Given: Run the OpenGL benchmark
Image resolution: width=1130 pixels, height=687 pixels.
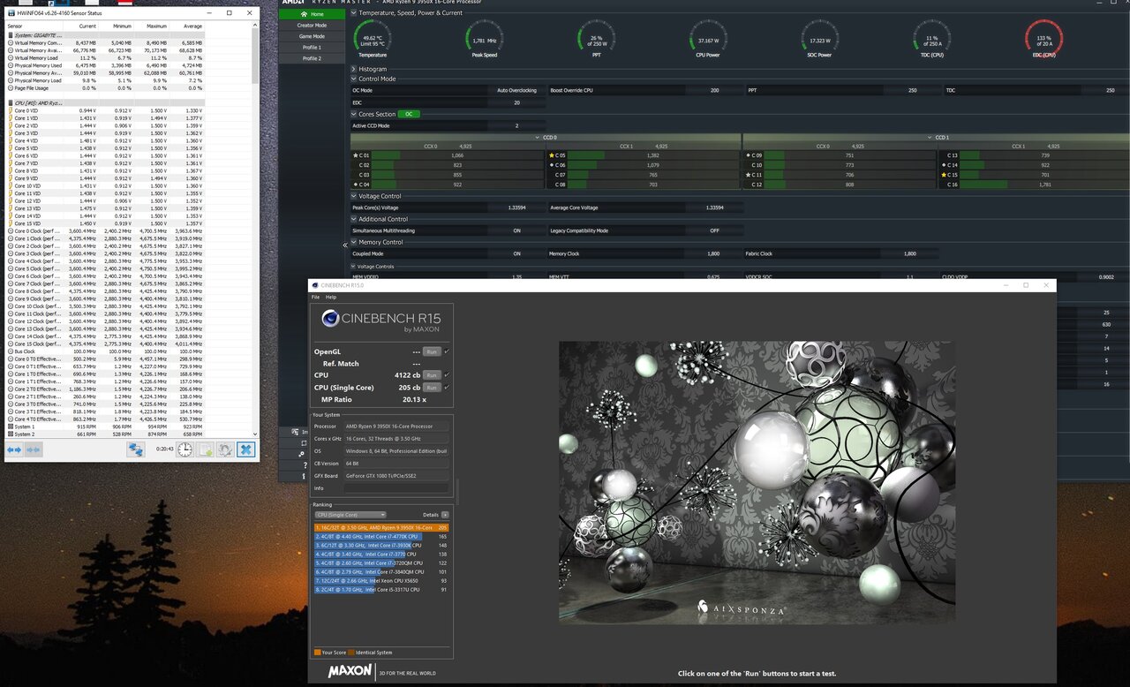Looking at the screenshot, I should (431, 351).
